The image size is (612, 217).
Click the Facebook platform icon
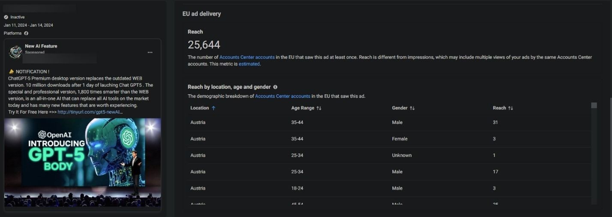(26, 33)
